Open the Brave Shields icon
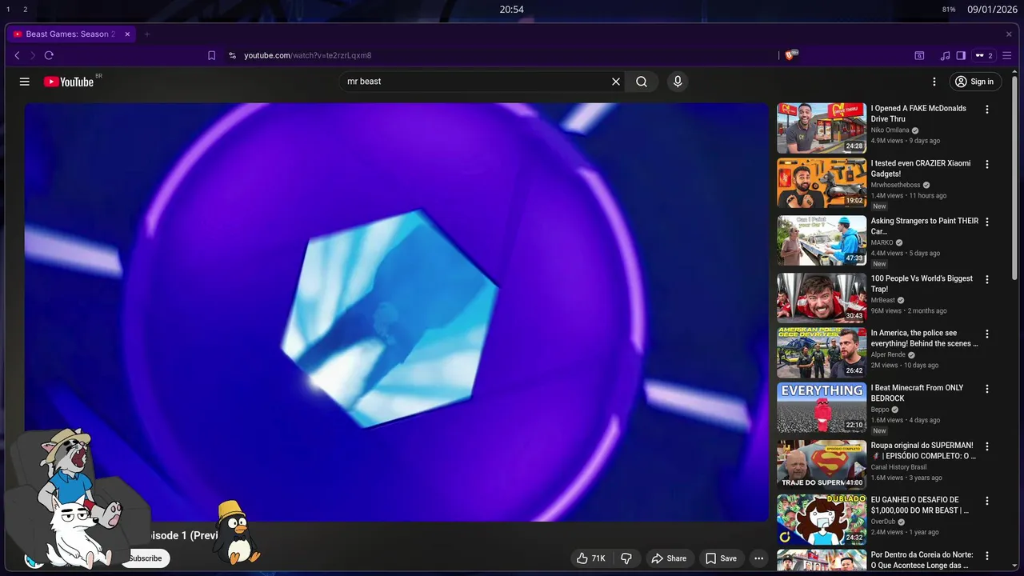Viewport: 1024px width, 576px height. click(x=790, y=55)
